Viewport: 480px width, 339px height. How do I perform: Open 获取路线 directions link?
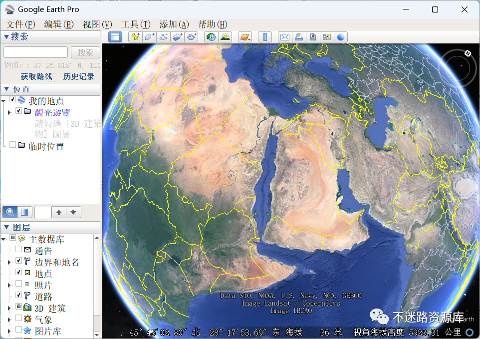coord(36,76)
